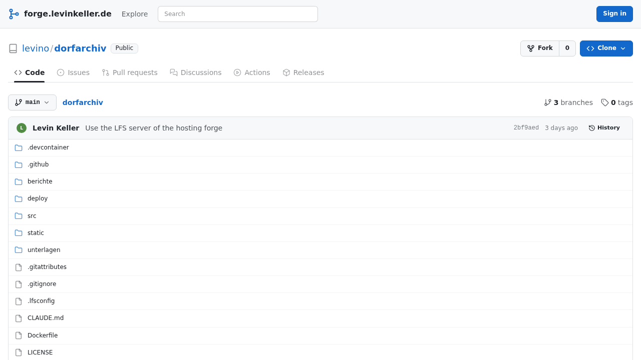
Task: Open the Levin Keller author name
Action: coord(56,128)
